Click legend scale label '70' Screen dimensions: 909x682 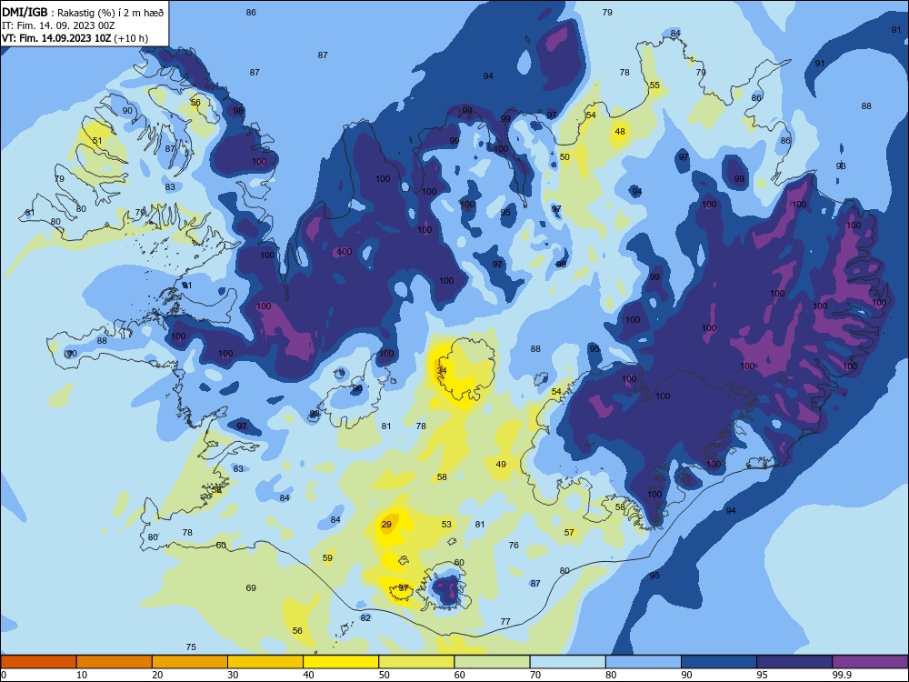(535, 675)
